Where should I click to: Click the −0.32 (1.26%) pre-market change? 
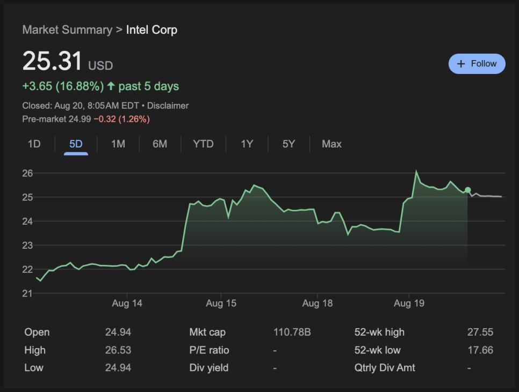click(x=122, y=119)
